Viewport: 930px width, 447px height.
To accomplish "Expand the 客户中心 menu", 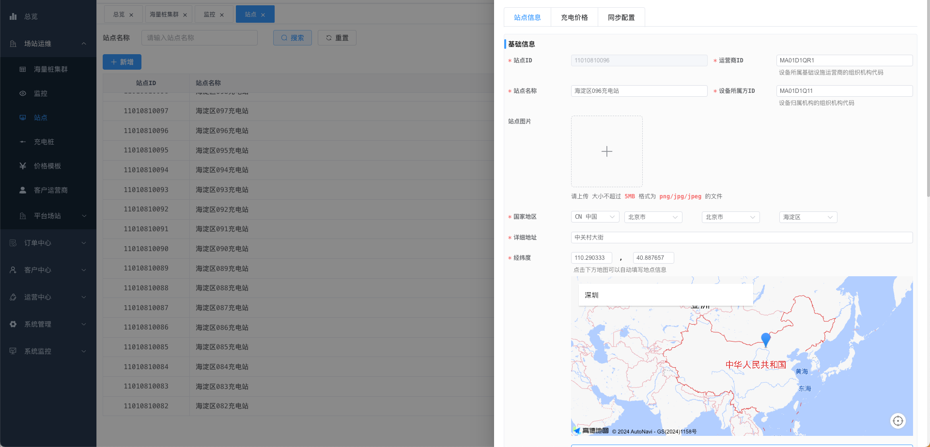I will pyautogui.click(x=84, y=270).
